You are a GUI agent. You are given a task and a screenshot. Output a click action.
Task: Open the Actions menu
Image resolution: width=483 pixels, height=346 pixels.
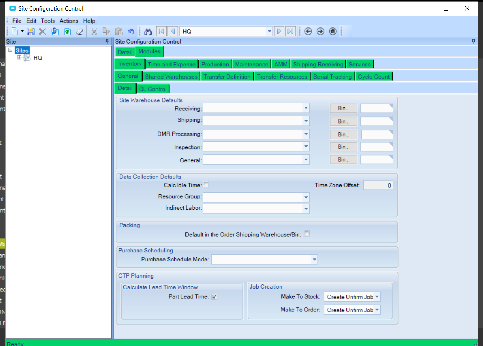(69, 21)
